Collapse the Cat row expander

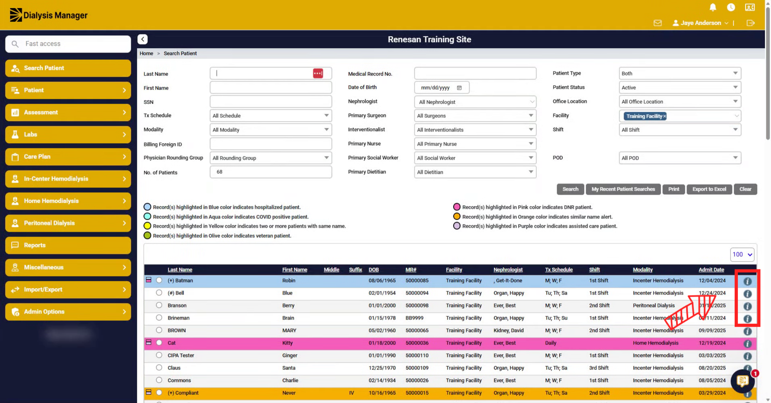(148, 342)
